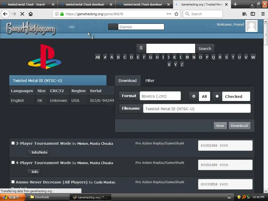The height and width of the screenshot is (201, 268).
Task: Click the 80033ED6 2400 code box
Action: click(225, 184)
